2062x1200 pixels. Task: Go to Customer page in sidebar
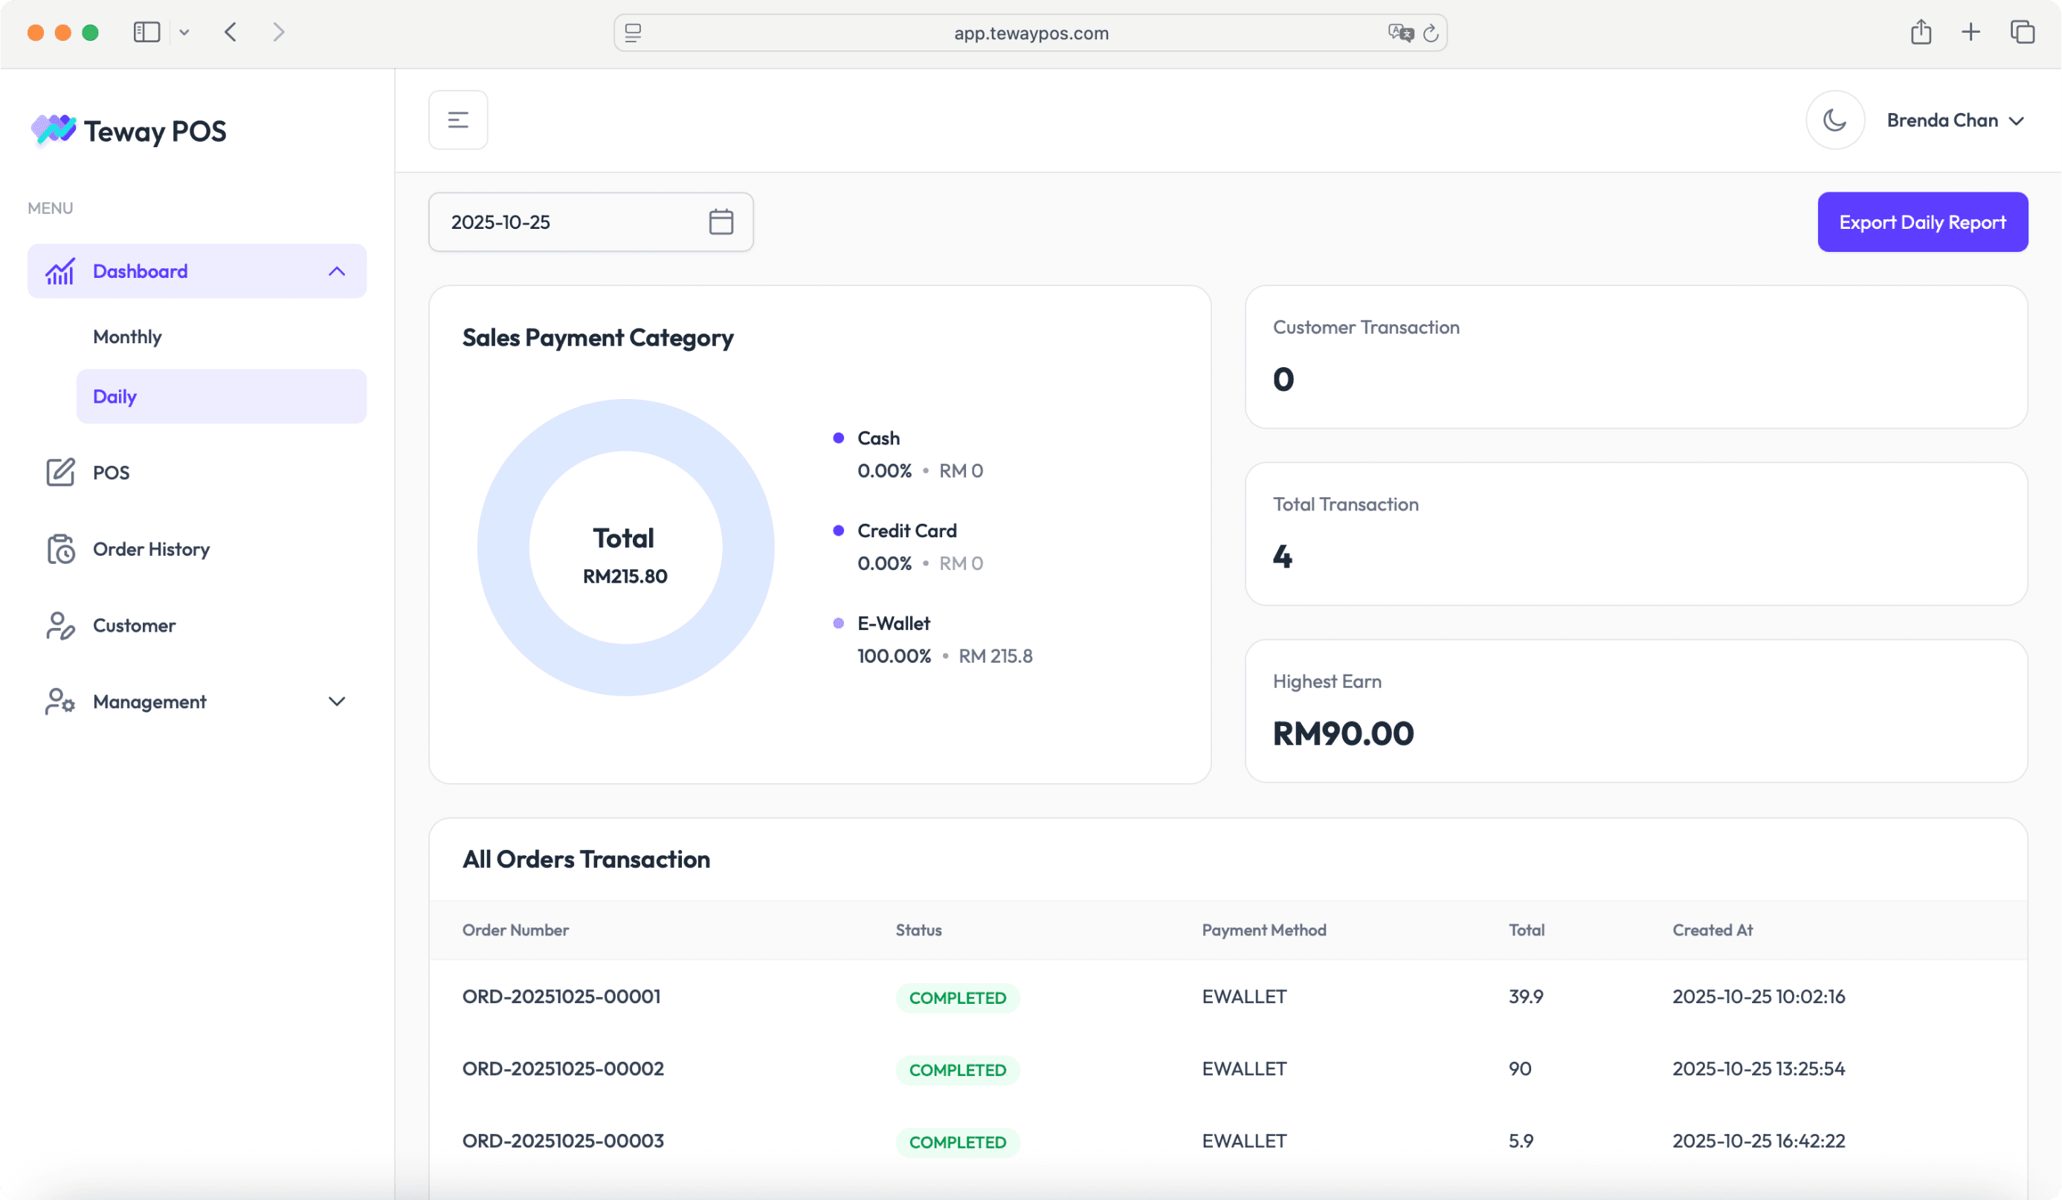(x=133, y=626)
